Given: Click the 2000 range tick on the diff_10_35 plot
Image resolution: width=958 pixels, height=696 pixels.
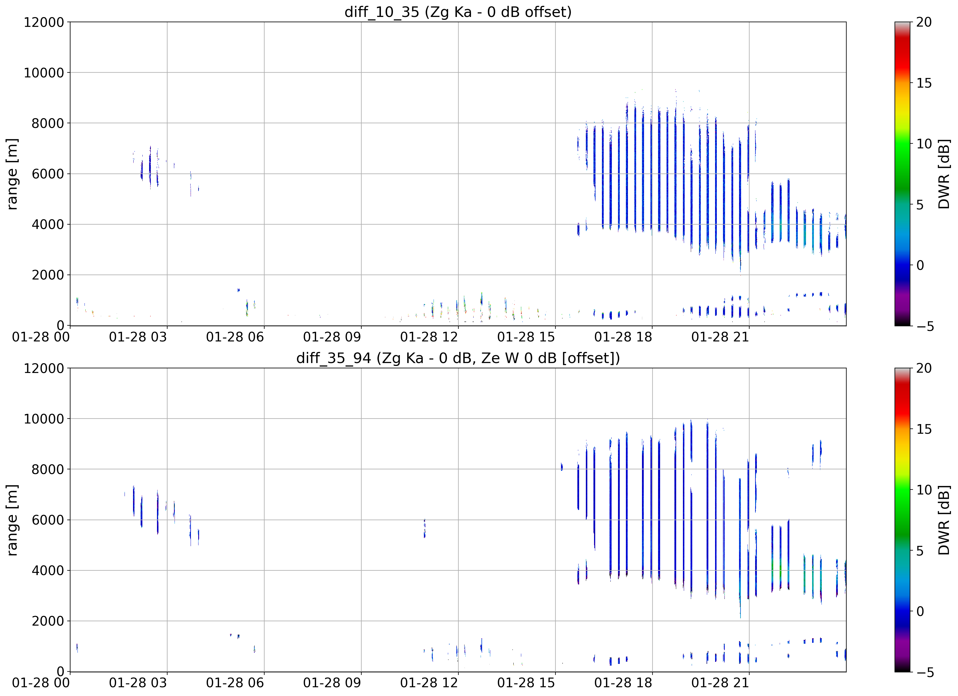Looking at the screenshot, I should 48,275.
